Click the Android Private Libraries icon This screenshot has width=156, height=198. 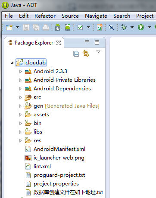28,80
